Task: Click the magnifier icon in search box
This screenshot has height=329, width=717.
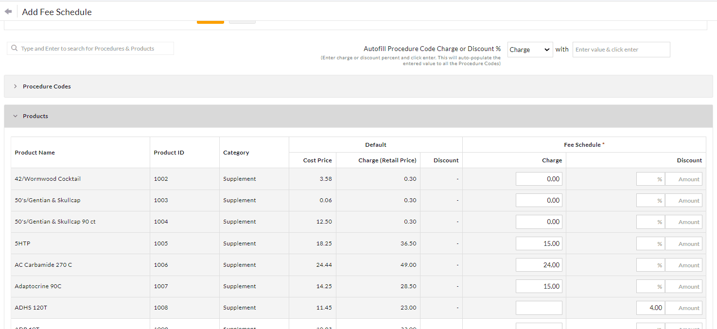Action: [14, 48]
